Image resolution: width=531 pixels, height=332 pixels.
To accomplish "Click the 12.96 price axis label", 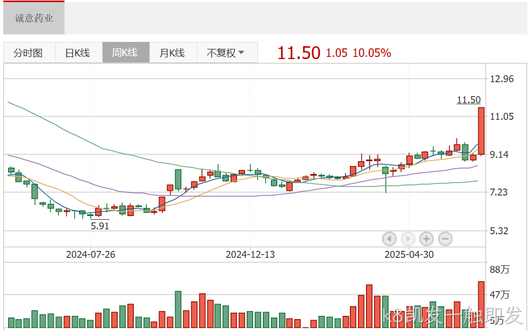I will [x=502, y=79].
